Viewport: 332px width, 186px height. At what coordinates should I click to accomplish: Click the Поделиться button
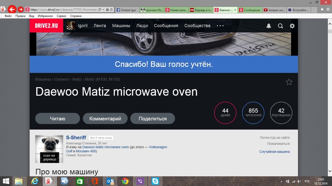(153, 118)
